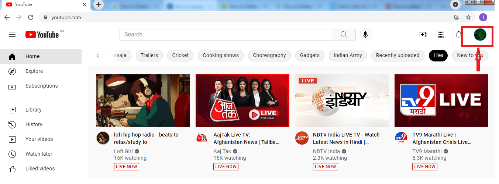The width and height of the screenshot is (499, 184).
Task: Click '2.3K watching' under NDTV India
Action: click(x=330, y=158)
